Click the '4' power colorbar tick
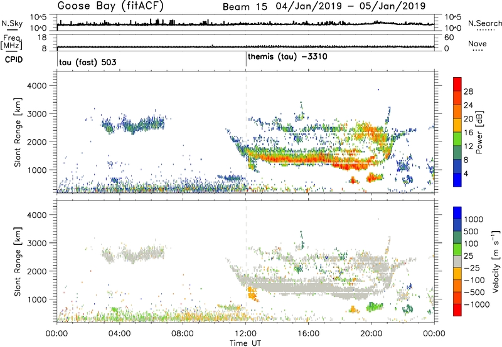502x347 pixels. pos(466,173)
